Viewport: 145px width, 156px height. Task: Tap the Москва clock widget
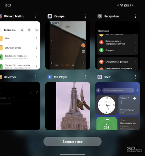coord(107,105)
